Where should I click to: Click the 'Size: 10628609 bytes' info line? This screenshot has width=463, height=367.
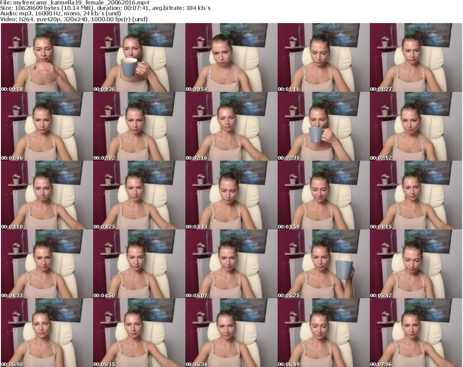(105, 8)
